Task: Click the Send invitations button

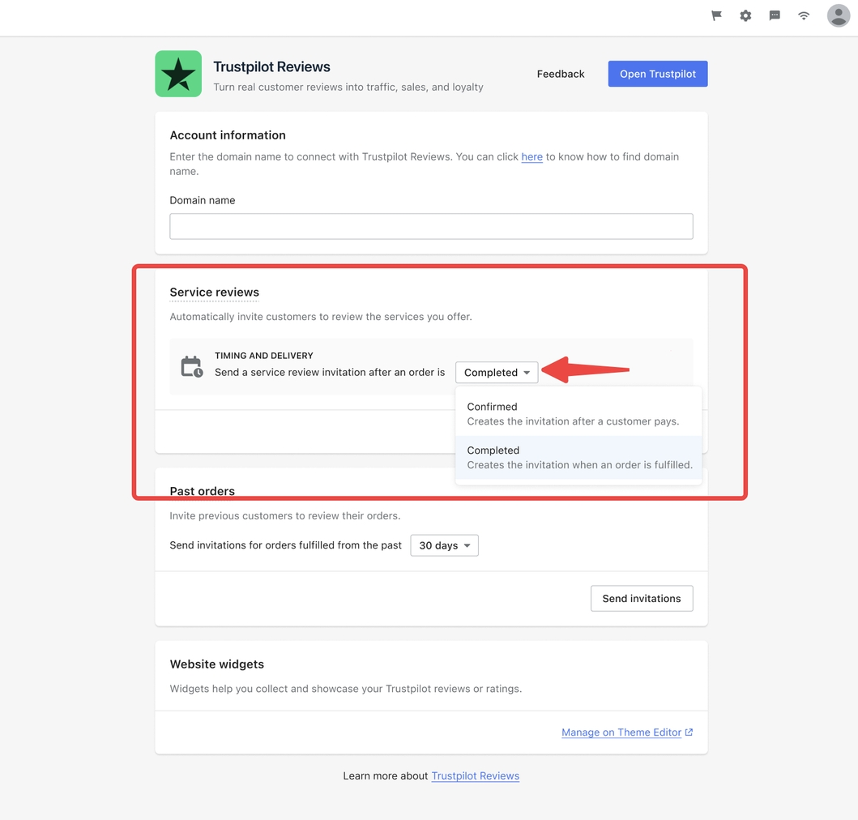Action: point(642,598)
